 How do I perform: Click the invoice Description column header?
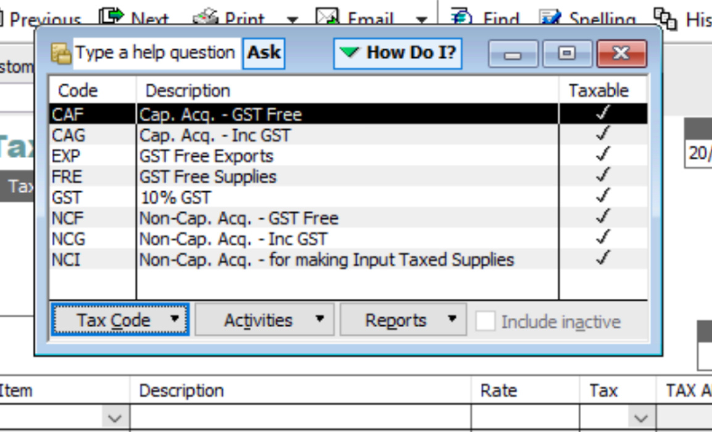pos(181,391)
